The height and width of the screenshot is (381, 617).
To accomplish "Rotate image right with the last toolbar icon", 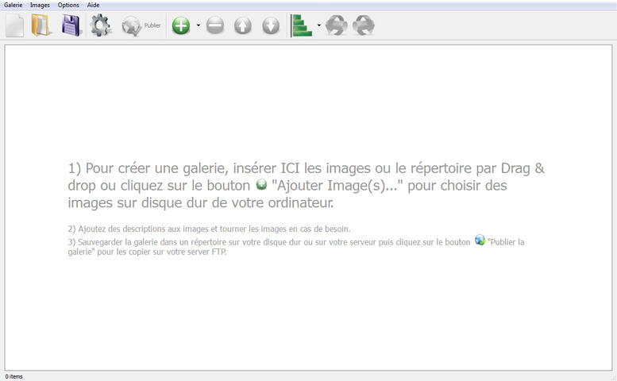I will tap(364, 26).
